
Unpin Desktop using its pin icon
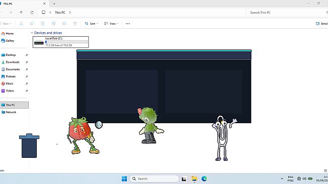(27, 55)
